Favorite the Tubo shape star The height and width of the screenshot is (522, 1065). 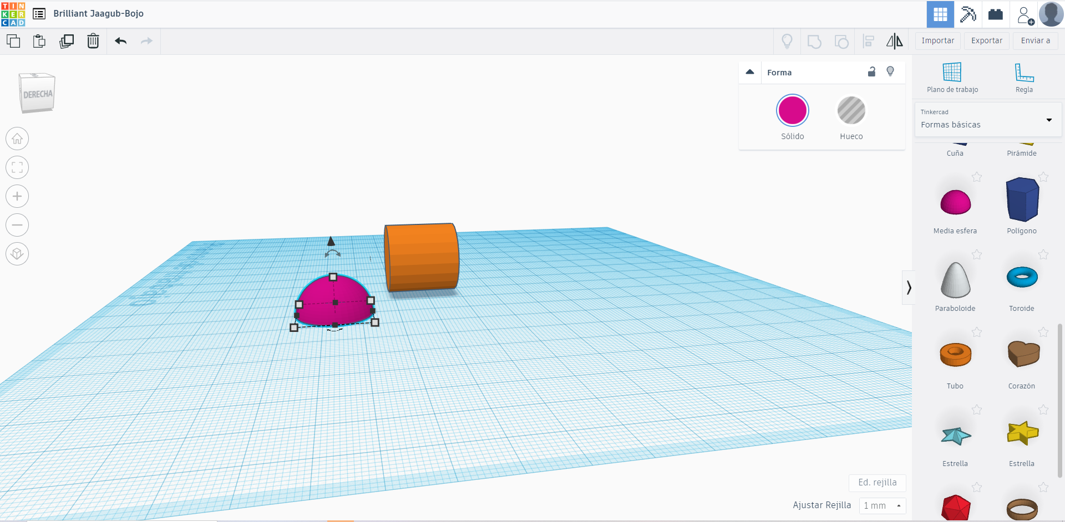pyautogui.click(x=977, y=332)
